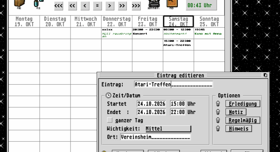Click the pinboard icon labeled ^D

[172, 4]
